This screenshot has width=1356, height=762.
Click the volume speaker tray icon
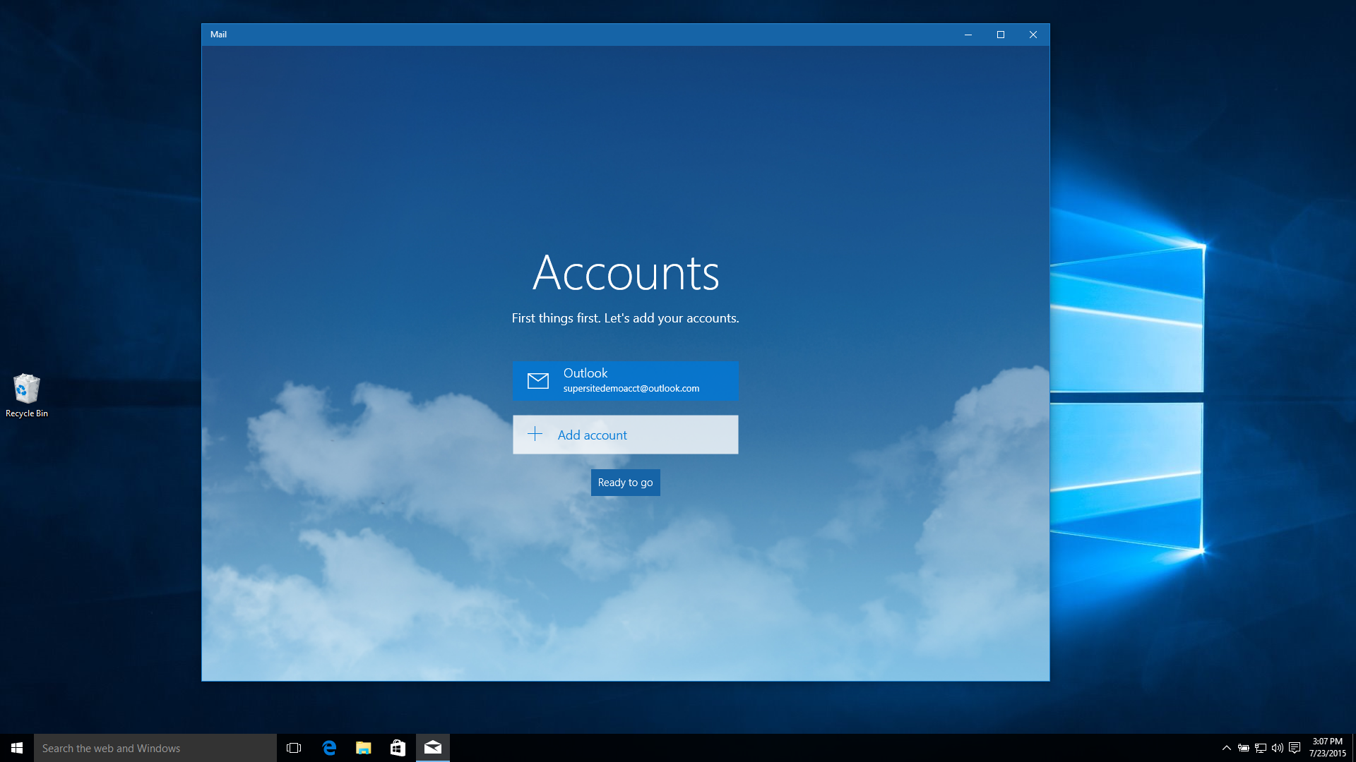pos(1278,748)
